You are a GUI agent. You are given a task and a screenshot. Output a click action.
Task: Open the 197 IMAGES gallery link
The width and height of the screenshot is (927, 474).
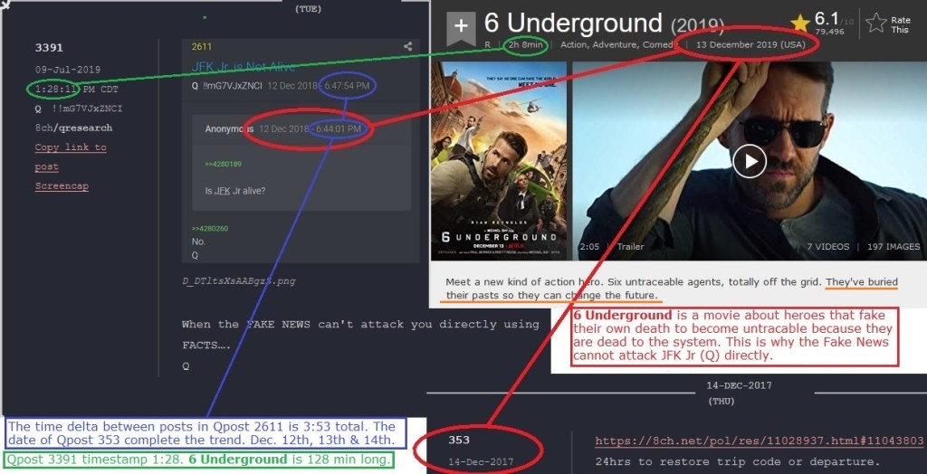pyautogui.click(x=893, y=247)
